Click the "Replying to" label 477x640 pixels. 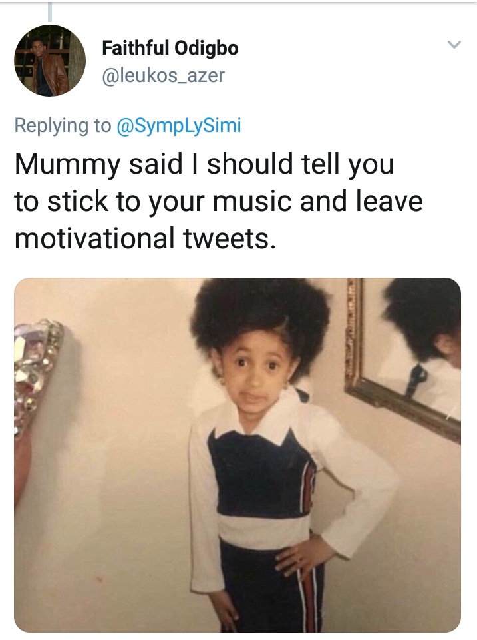click(63, 125)
